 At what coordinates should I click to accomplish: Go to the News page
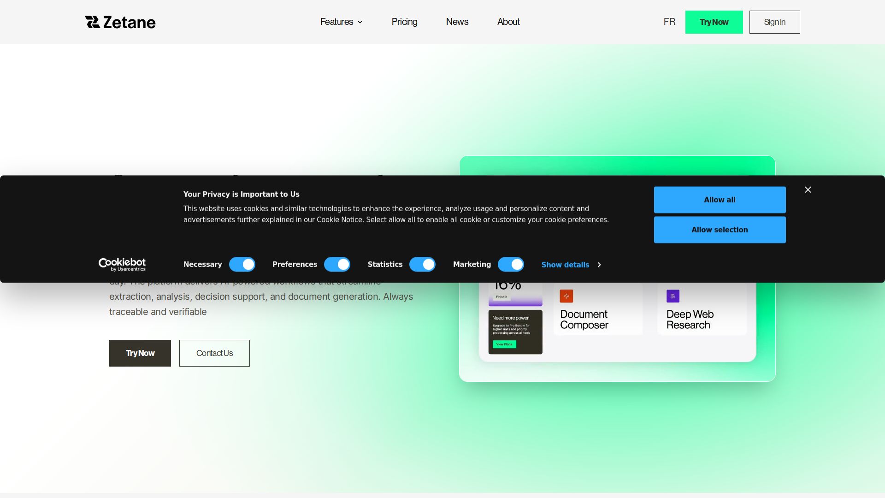457,22
